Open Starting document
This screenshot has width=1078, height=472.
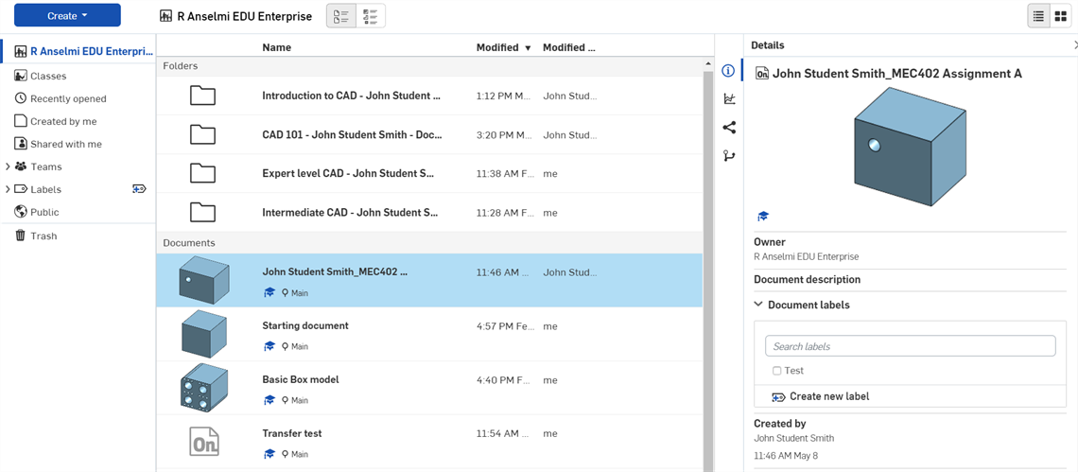[x=305, y=325]
